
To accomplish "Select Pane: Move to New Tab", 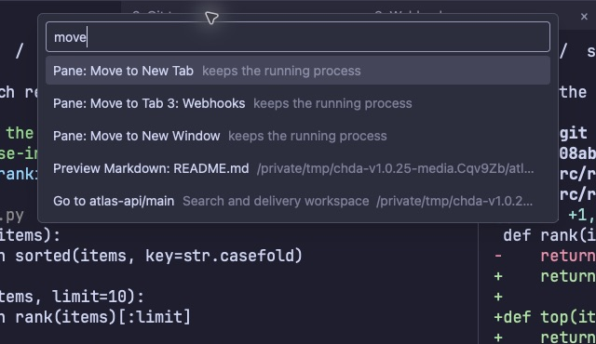I will pos(298,71).
